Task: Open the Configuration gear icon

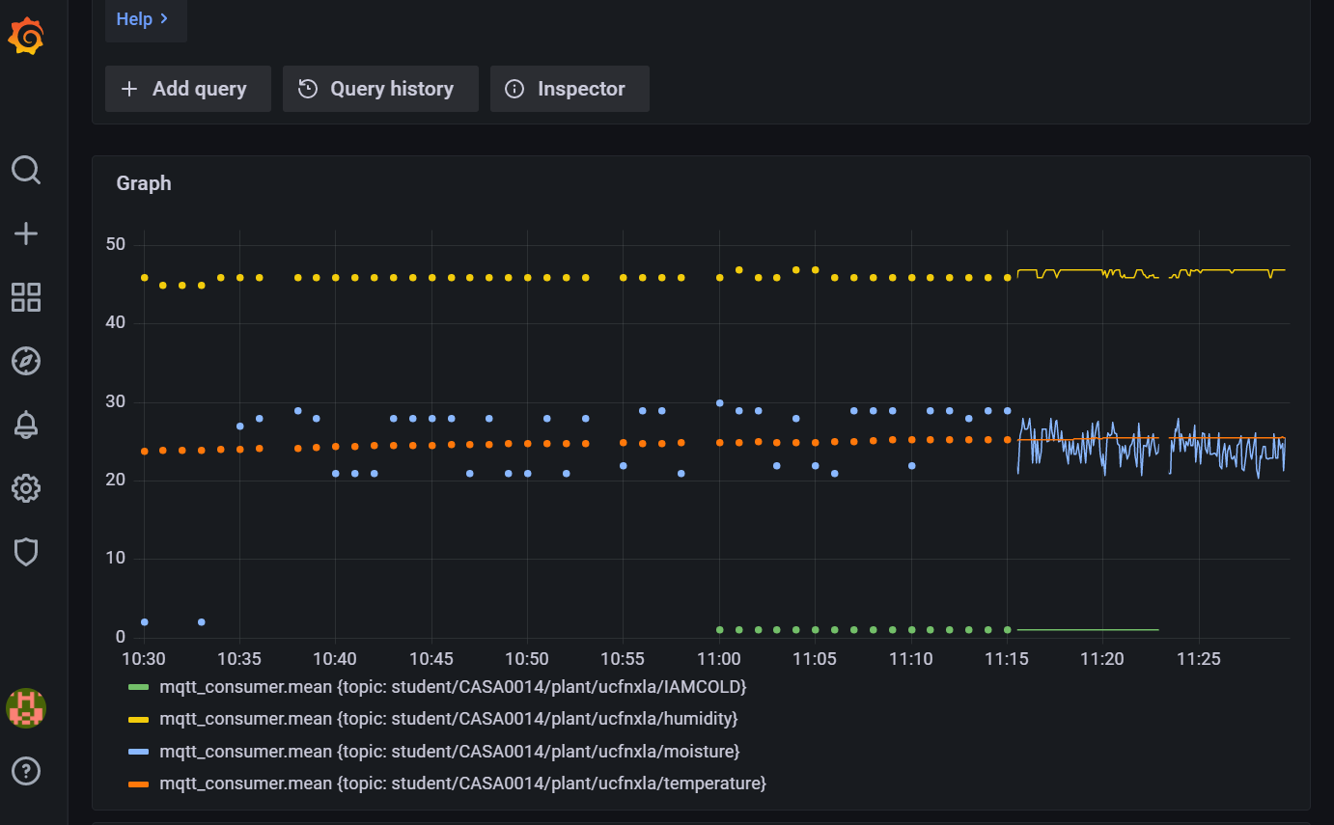Action: [25, 488]
